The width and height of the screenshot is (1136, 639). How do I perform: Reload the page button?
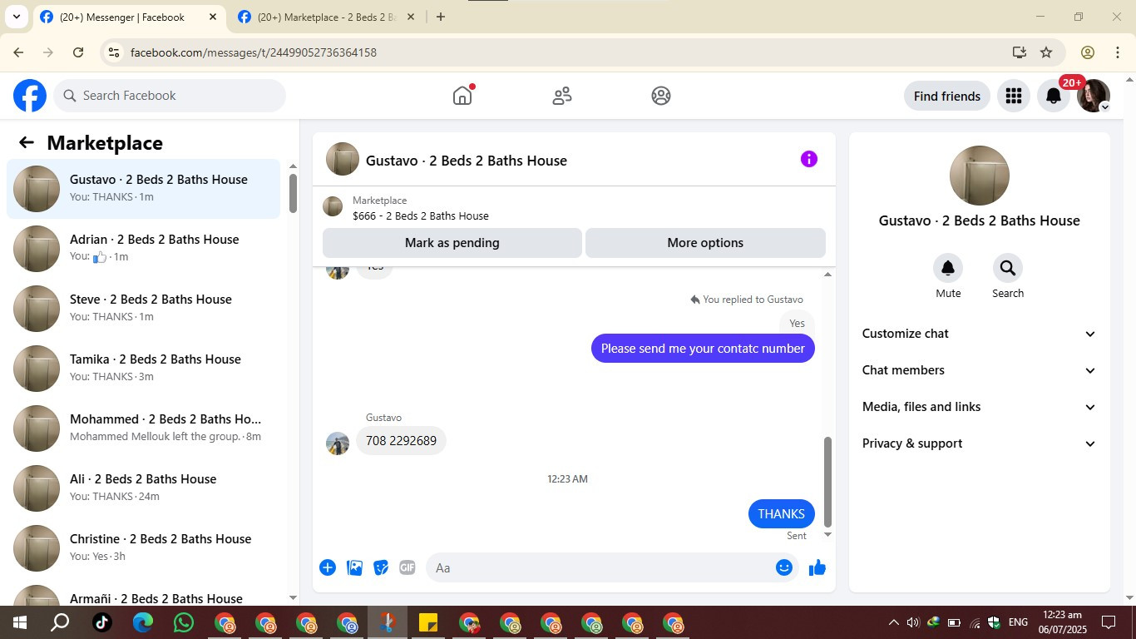click(x=78, y=52)
